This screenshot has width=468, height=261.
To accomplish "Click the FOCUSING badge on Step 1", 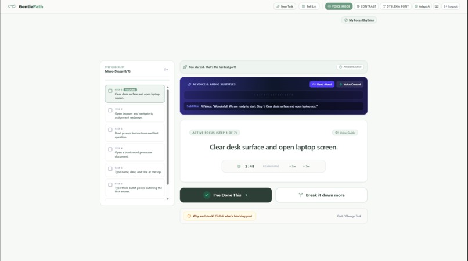I will (130, 90).
